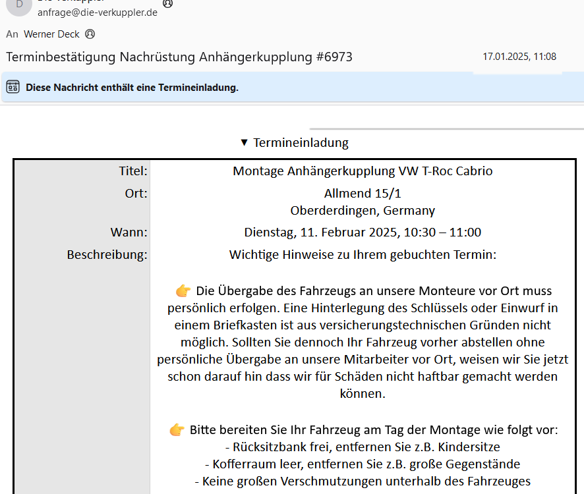Click the Termineinladung heading text
584x494 pixels.
[x=301, y=142]
